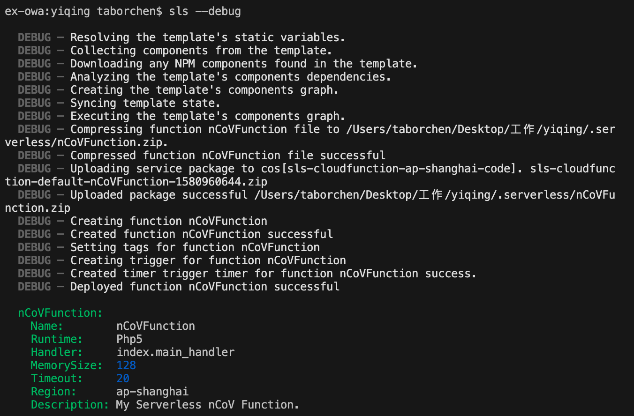
Task: Click the 'Php5' runtime value
Action: pos(129,339)
